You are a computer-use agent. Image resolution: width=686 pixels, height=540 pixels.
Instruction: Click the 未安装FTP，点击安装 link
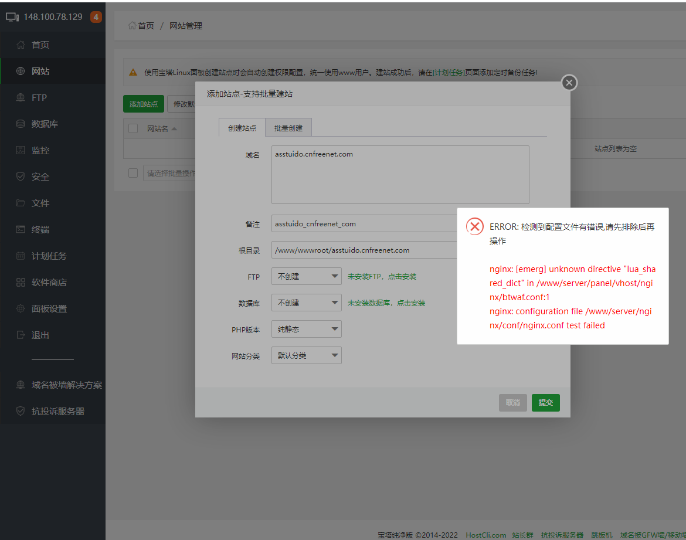[382, 277]
